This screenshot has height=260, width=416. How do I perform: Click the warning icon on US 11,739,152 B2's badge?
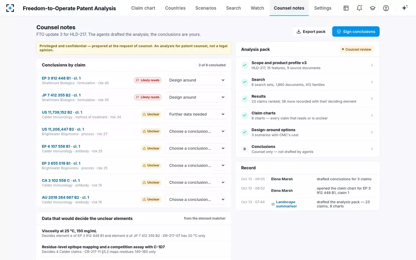pyautogui.click(x=145, y=114)
